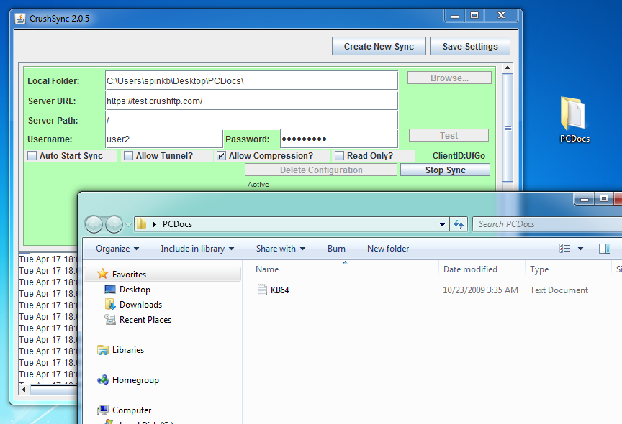
Task: Open the view options dropdown arrow
Action: pos(581,249)
